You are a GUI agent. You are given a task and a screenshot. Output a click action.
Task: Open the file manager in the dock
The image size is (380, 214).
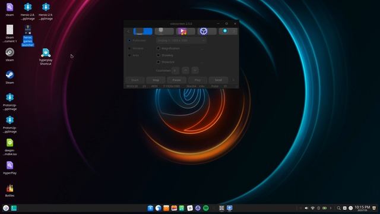(150, 208)
